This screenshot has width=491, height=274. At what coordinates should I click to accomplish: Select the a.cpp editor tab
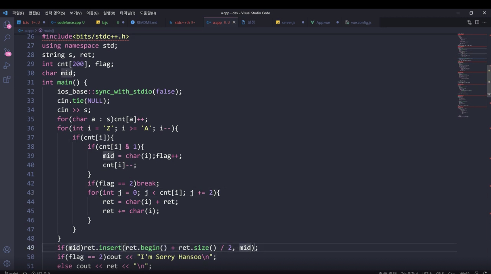(x=221, y=22)
